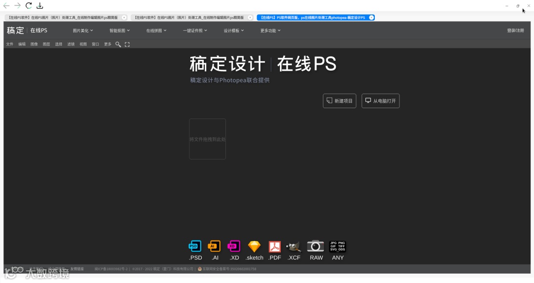
Task: Open the 窗口 menu
Action: 95,44
